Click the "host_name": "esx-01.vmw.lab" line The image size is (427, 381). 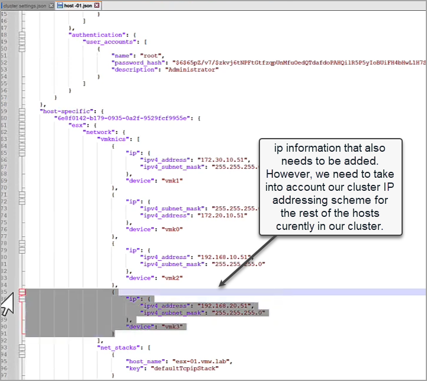point(179,361)
